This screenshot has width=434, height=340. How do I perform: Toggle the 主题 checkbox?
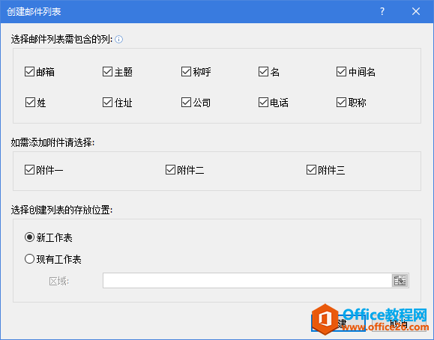(x=107, y=71)
